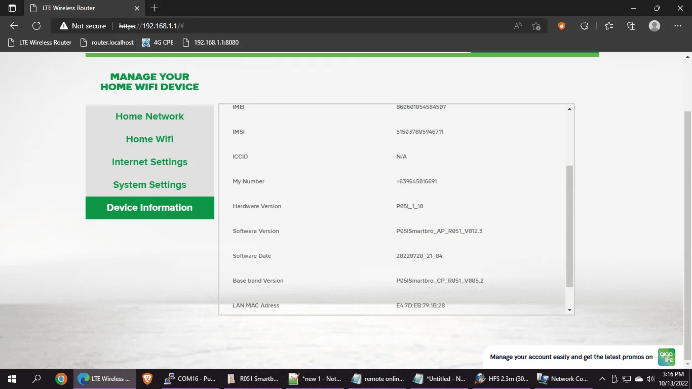Screen dimensions: 692x389
Task: Select the Home Wifi menu item
Action: (x=149, y=139)
